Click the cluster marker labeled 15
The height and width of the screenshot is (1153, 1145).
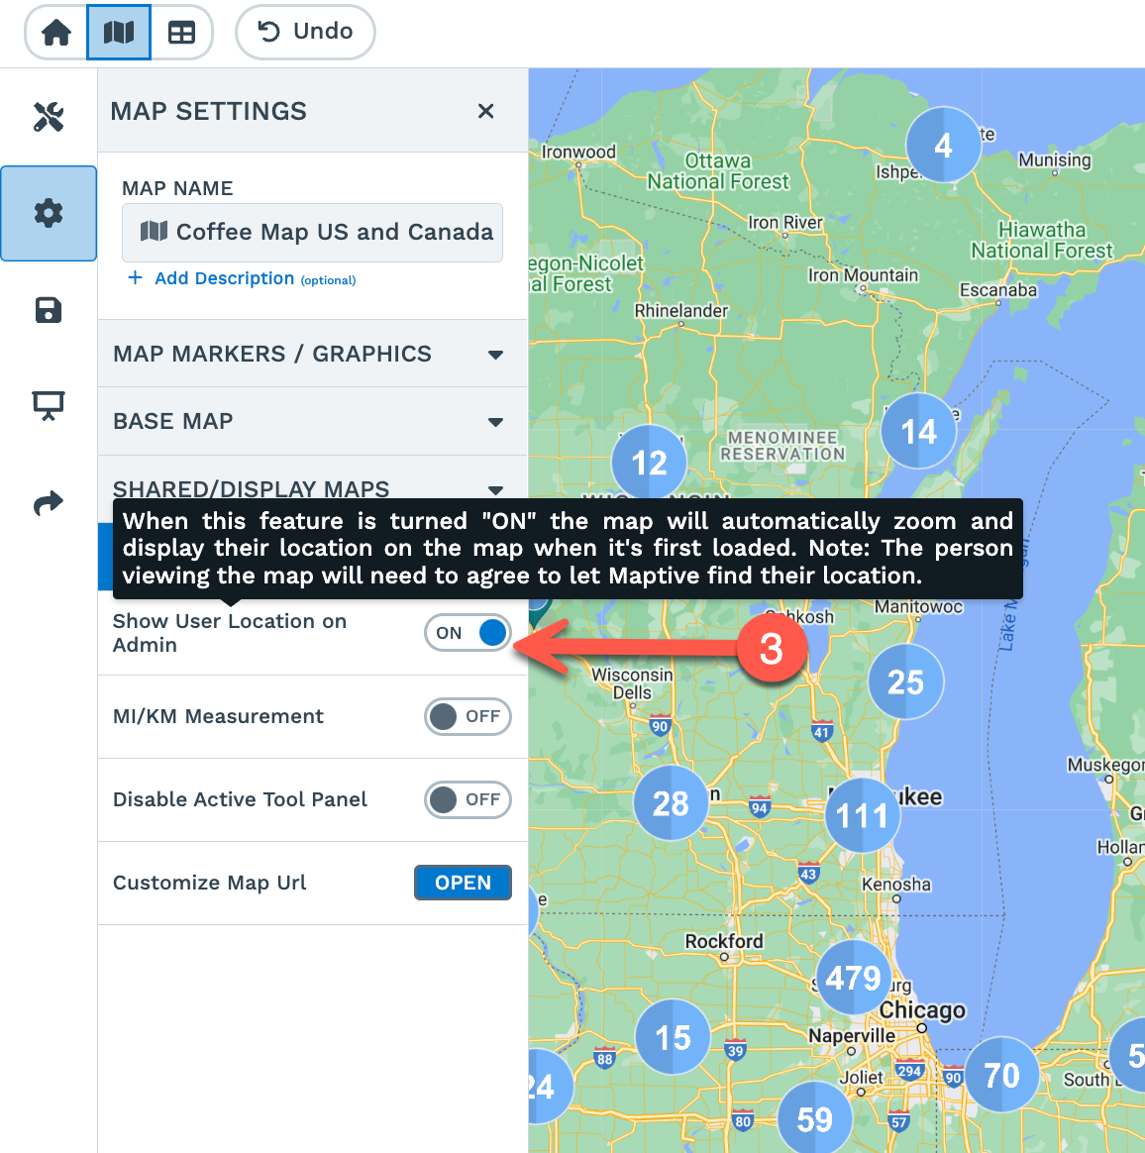coord(673,1037)
